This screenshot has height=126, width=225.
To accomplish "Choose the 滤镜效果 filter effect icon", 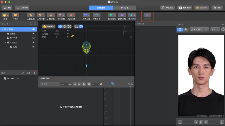I will pos(122,15).
